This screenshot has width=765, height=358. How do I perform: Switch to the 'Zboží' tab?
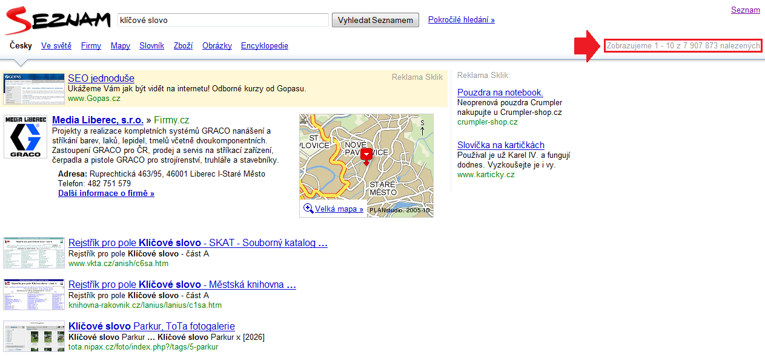click(x=183, y=45)
